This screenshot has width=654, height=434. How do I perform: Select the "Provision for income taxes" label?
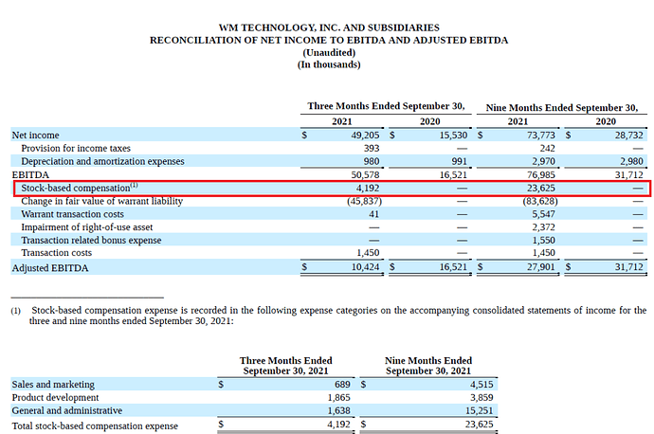[x=76, y=148]
